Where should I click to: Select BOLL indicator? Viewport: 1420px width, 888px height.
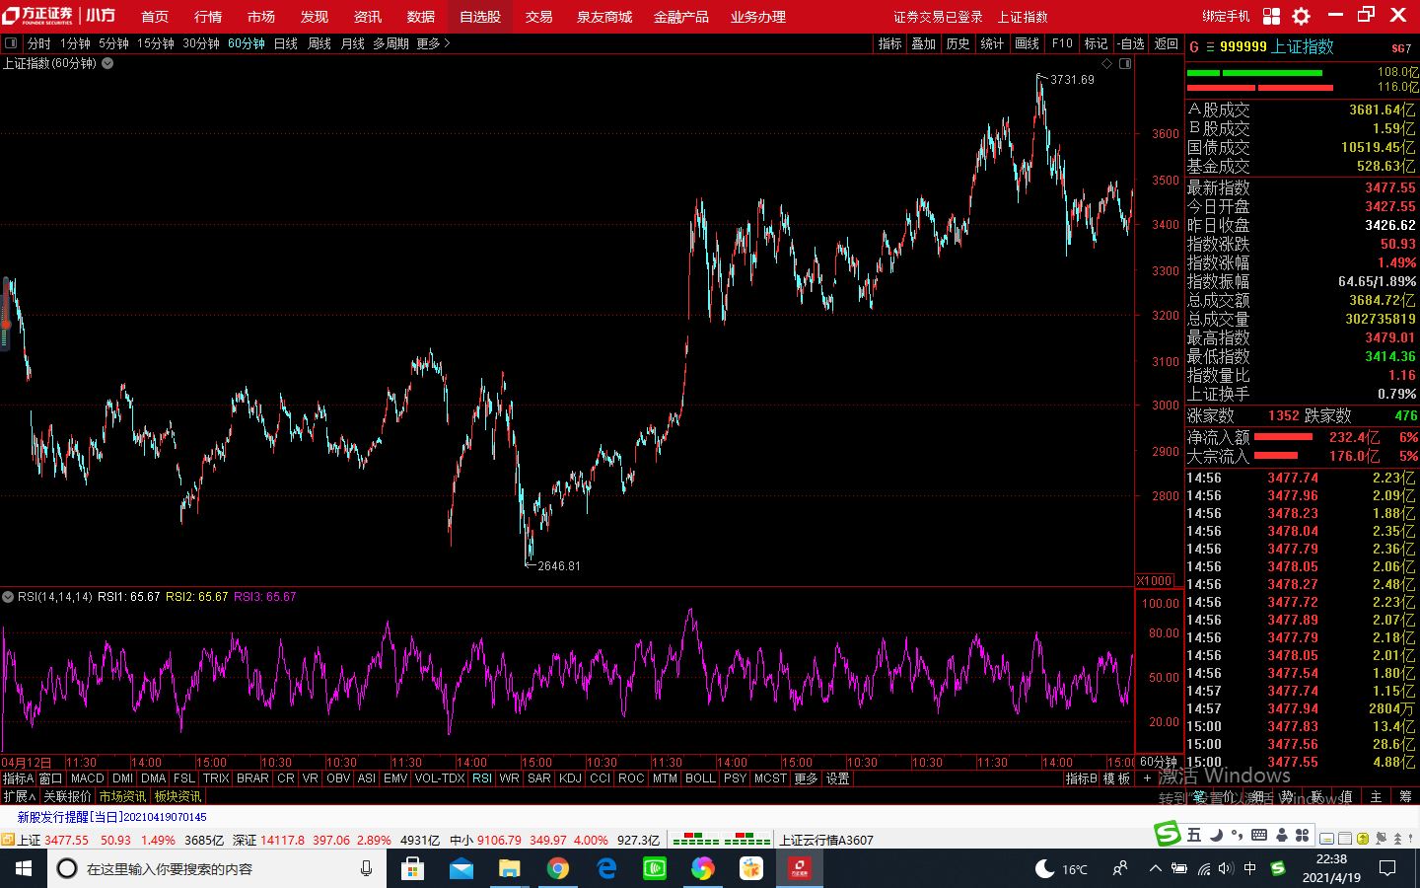tap(700, 778)
